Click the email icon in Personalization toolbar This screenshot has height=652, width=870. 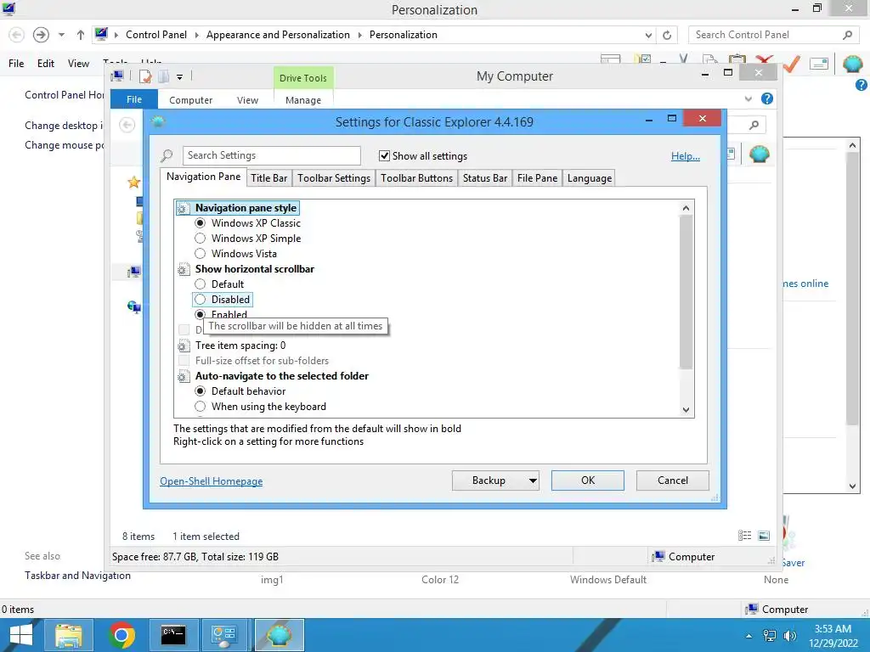click(x=819, y=64)
